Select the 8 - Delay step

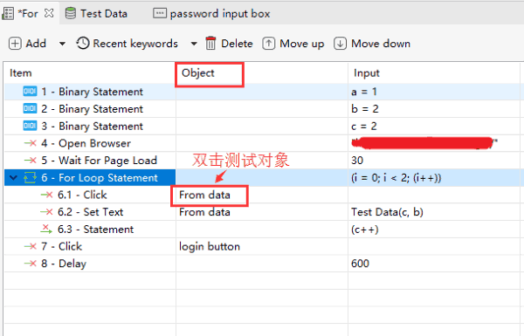(x=64, y=264)
